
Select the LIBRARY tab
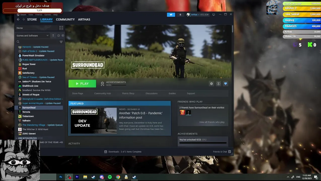[46, 19]
